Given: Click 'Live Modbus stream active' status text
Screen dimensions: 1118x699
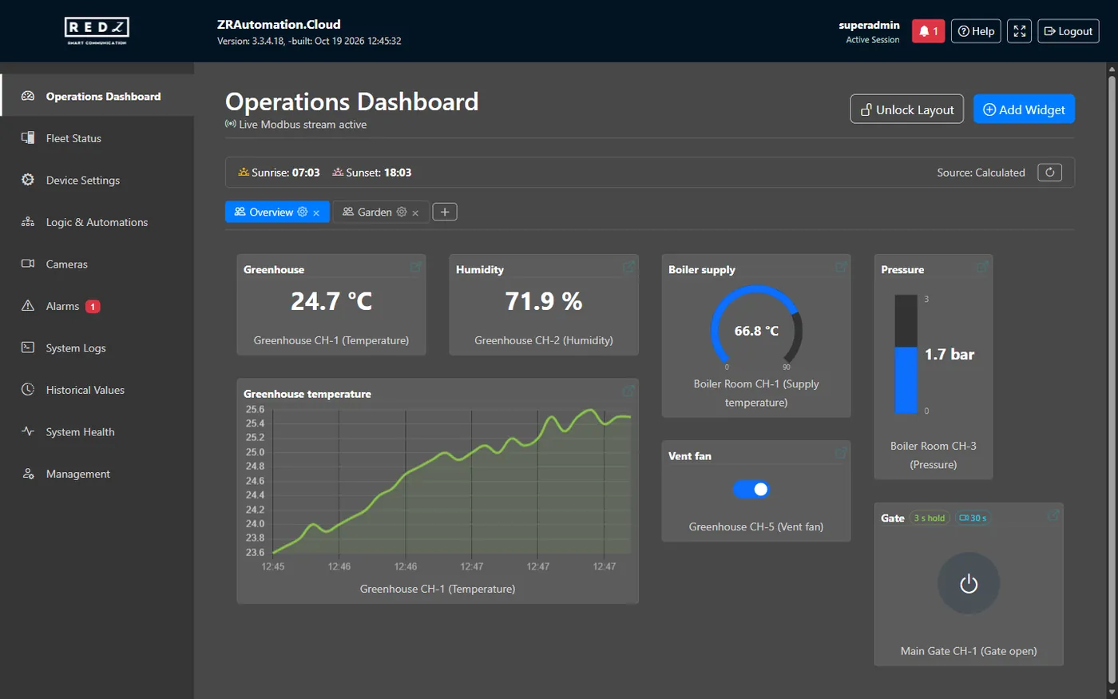Looking at the screenshot, I should pos(303,125).
